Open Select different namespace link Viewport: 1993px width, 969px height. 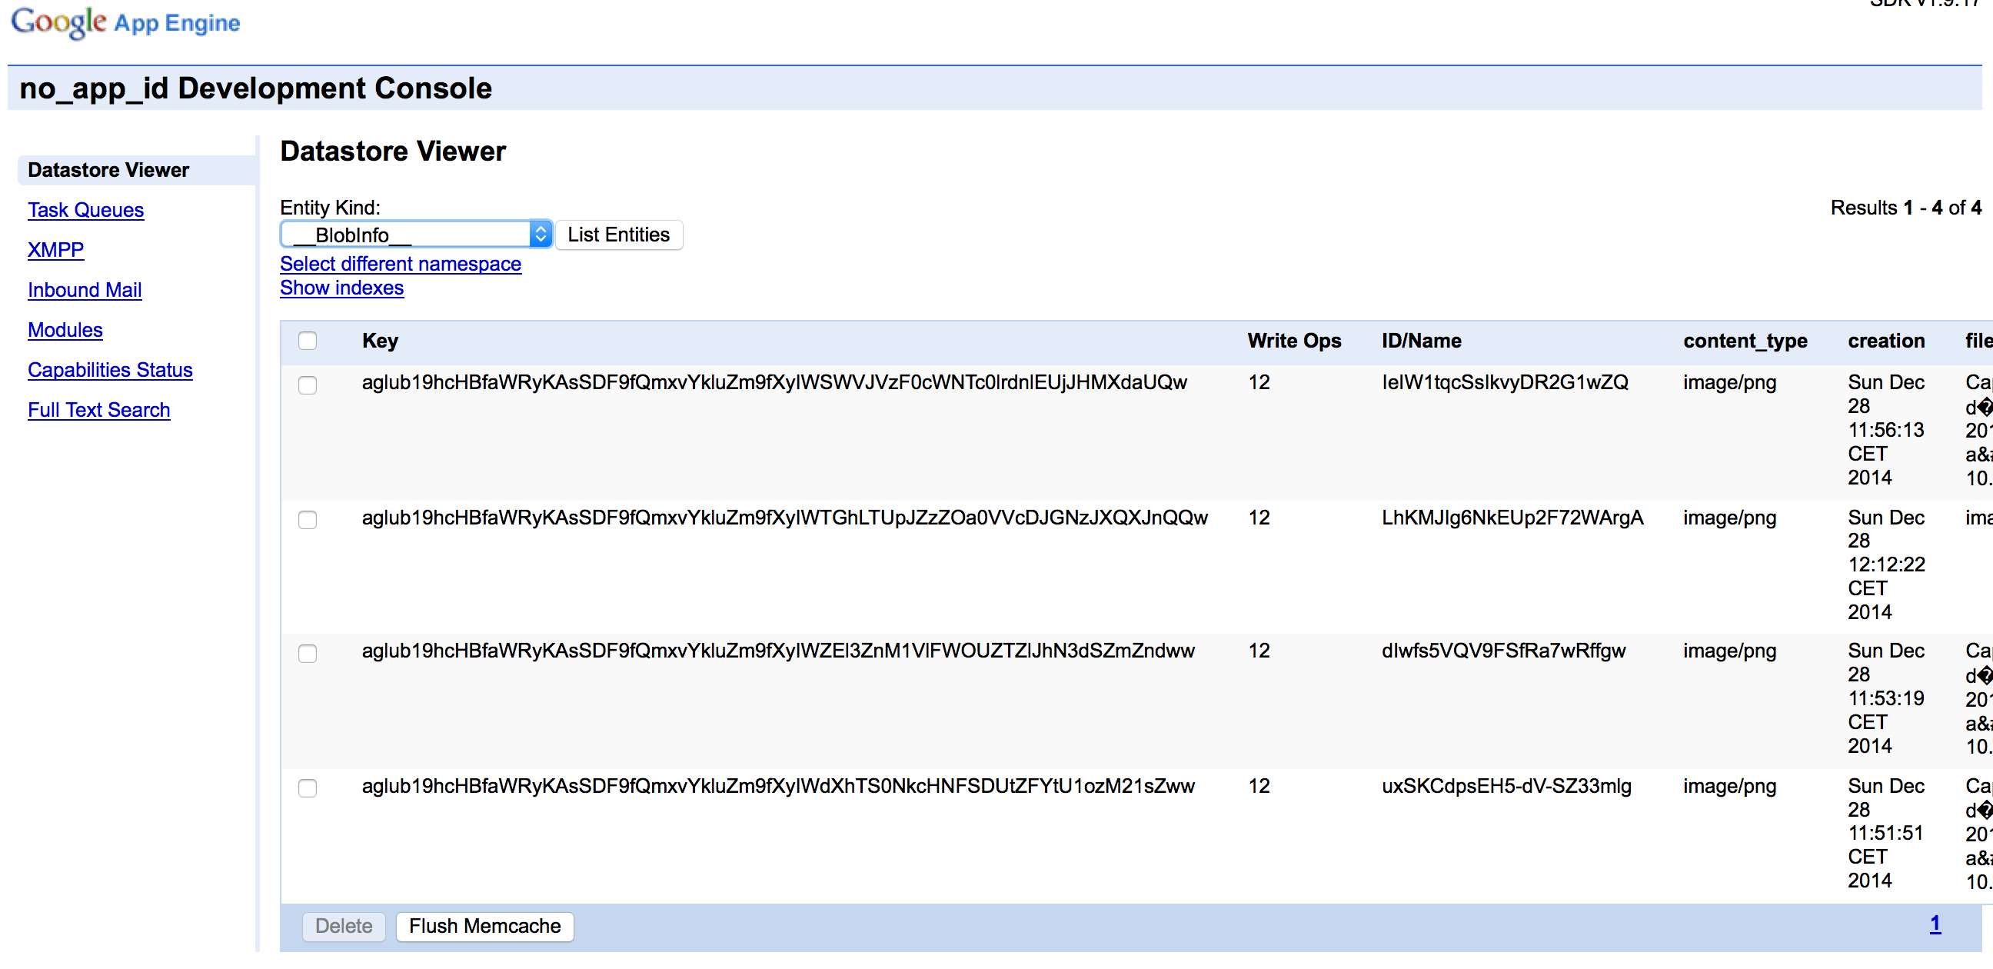point(401,264)
